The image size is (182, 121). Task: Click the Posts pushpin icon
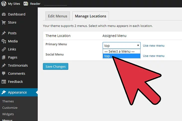click(4, 33)
